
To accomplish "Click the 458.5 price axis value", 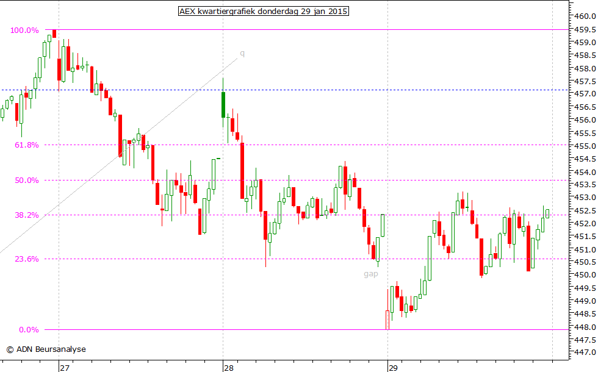I will (x=585, y=55).
